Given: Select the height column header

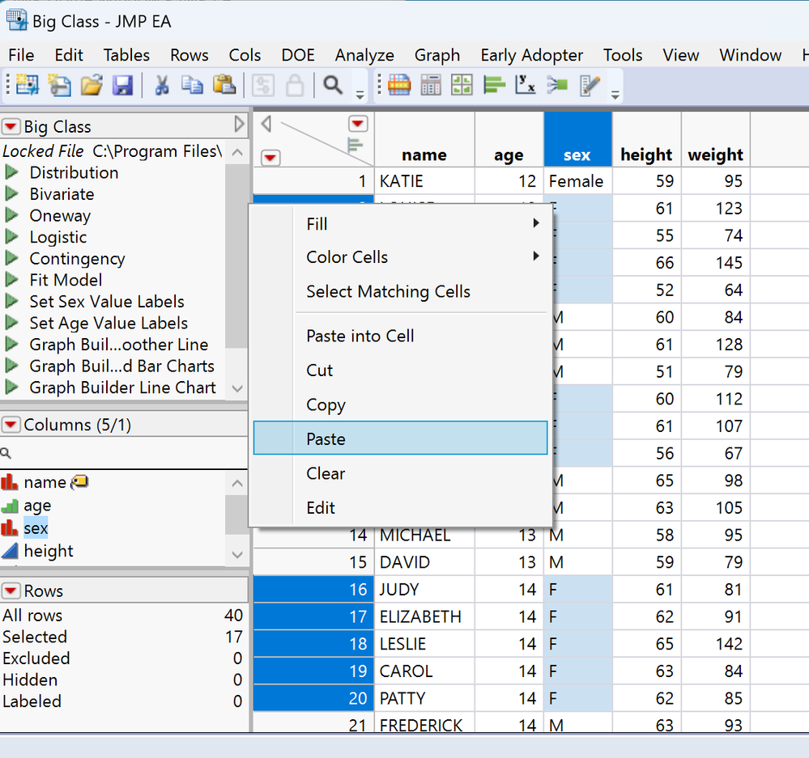Looking at the screenshot, I should coord(646,140).
